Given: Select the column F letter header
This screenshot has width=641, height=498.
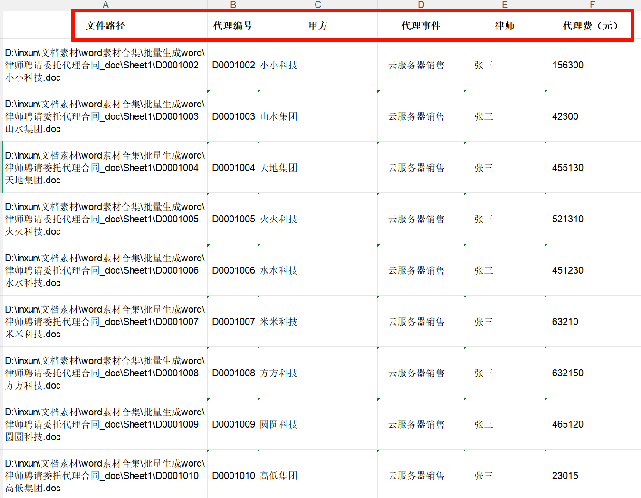Looking at the screenshot, I should pos(592,5).
